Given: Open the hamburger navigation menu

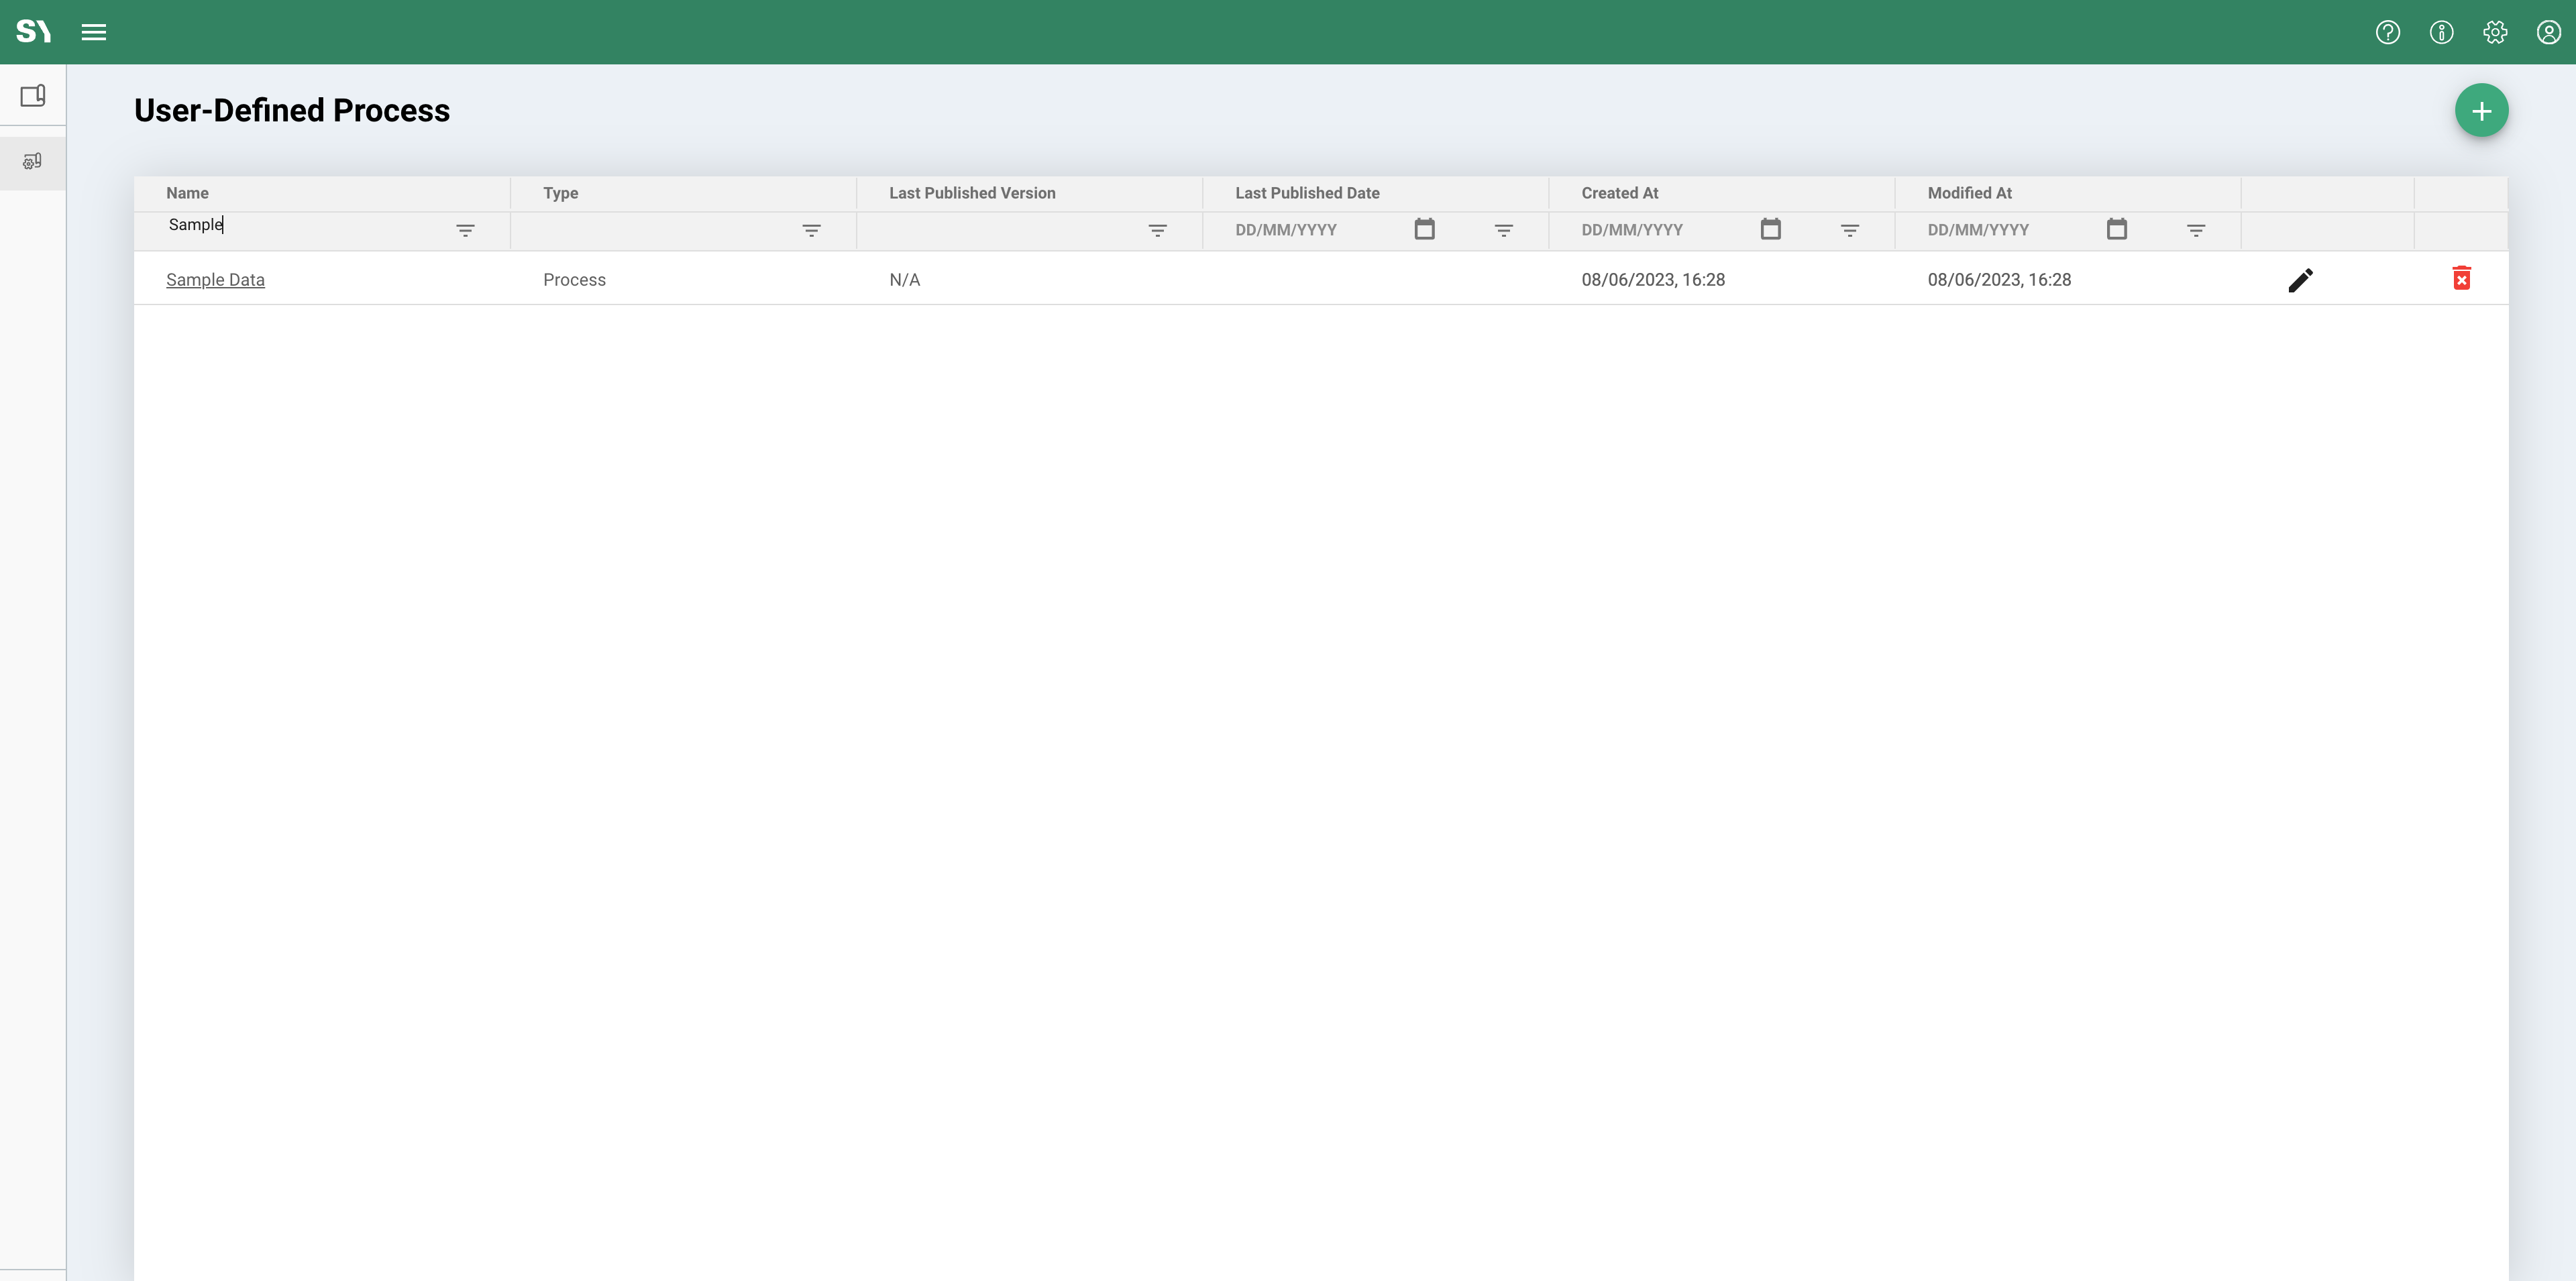Looking at the screenshot, I should click(x=93, y=32).
